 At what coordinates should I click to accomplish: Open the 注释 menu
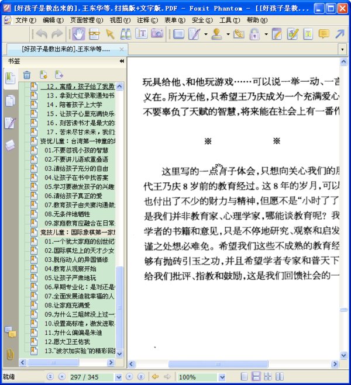pyautogui.click(x=147, y=20)
